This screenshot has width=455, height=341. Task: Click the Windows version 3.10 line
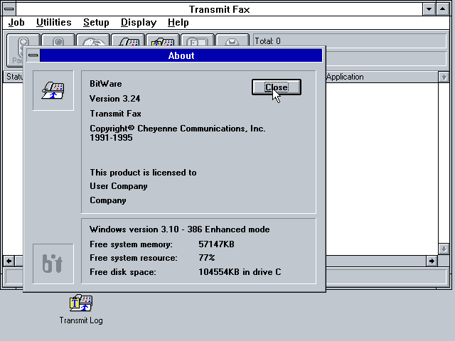180,229
